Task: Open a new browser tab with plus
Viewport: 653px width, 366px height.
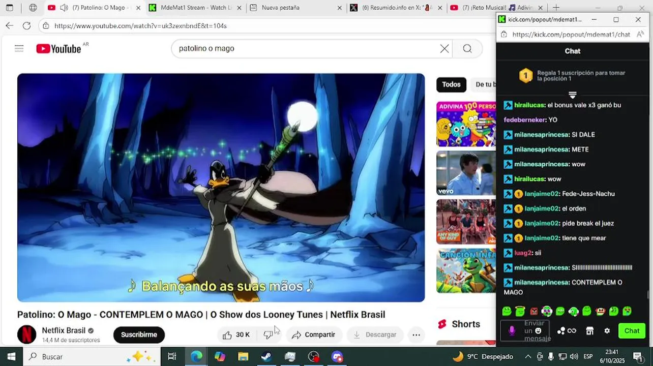Action: pos(556,8)
